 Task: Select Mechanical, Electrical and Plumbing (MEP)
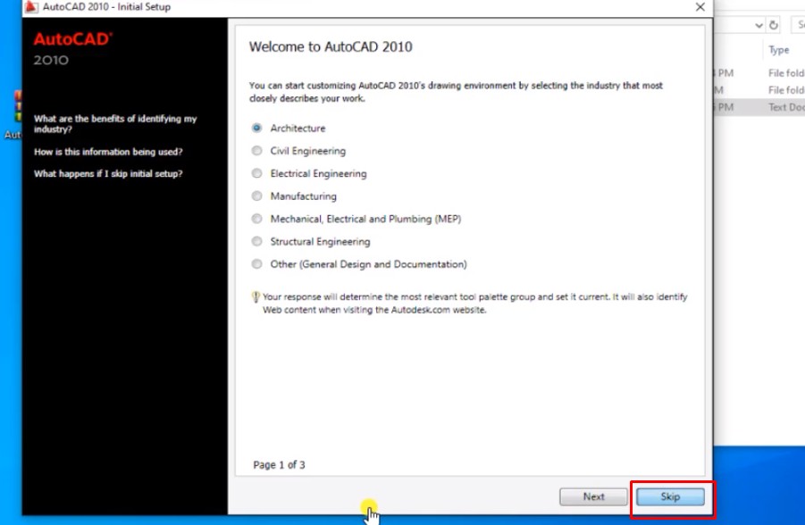coord(257,219)
